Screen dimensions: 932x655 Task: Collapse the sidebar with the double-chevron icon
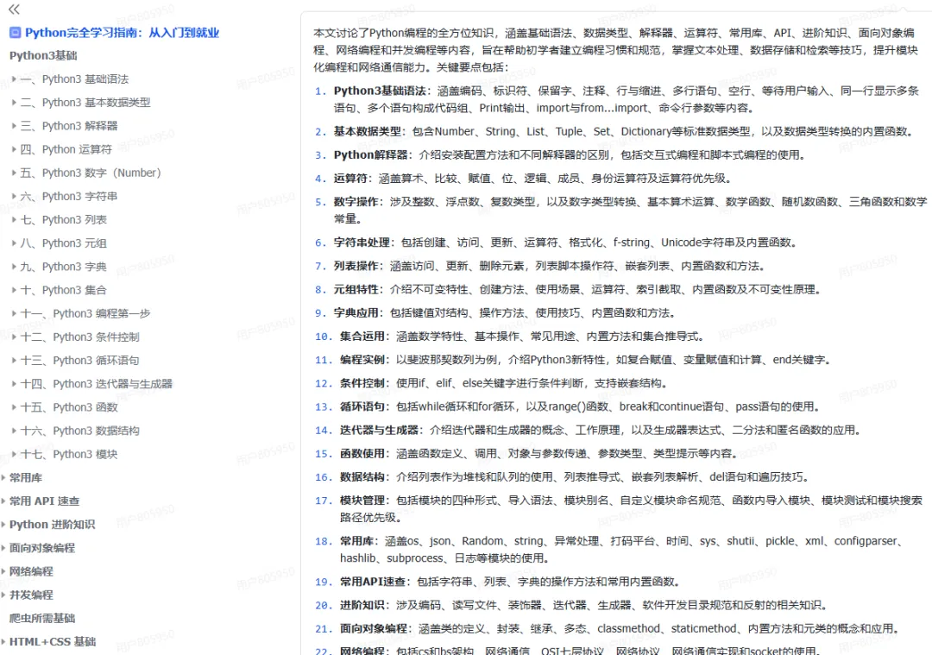(14, 9)
